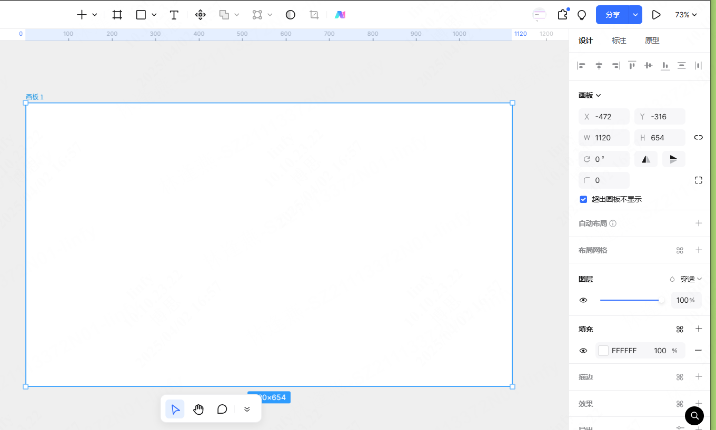Align top edges icon

pos(632,66)
